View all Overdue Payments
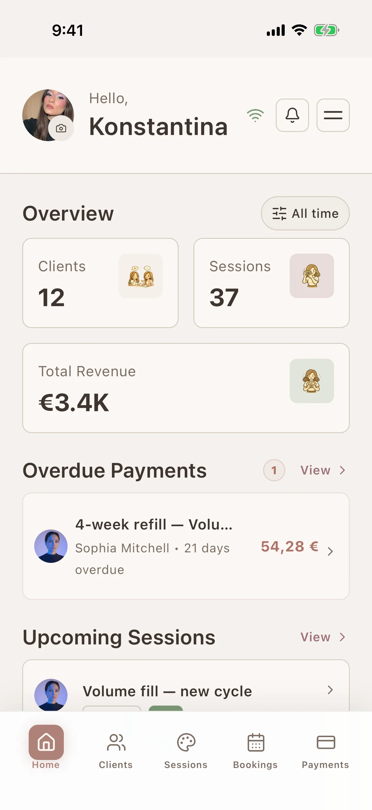 pos(323,470)
